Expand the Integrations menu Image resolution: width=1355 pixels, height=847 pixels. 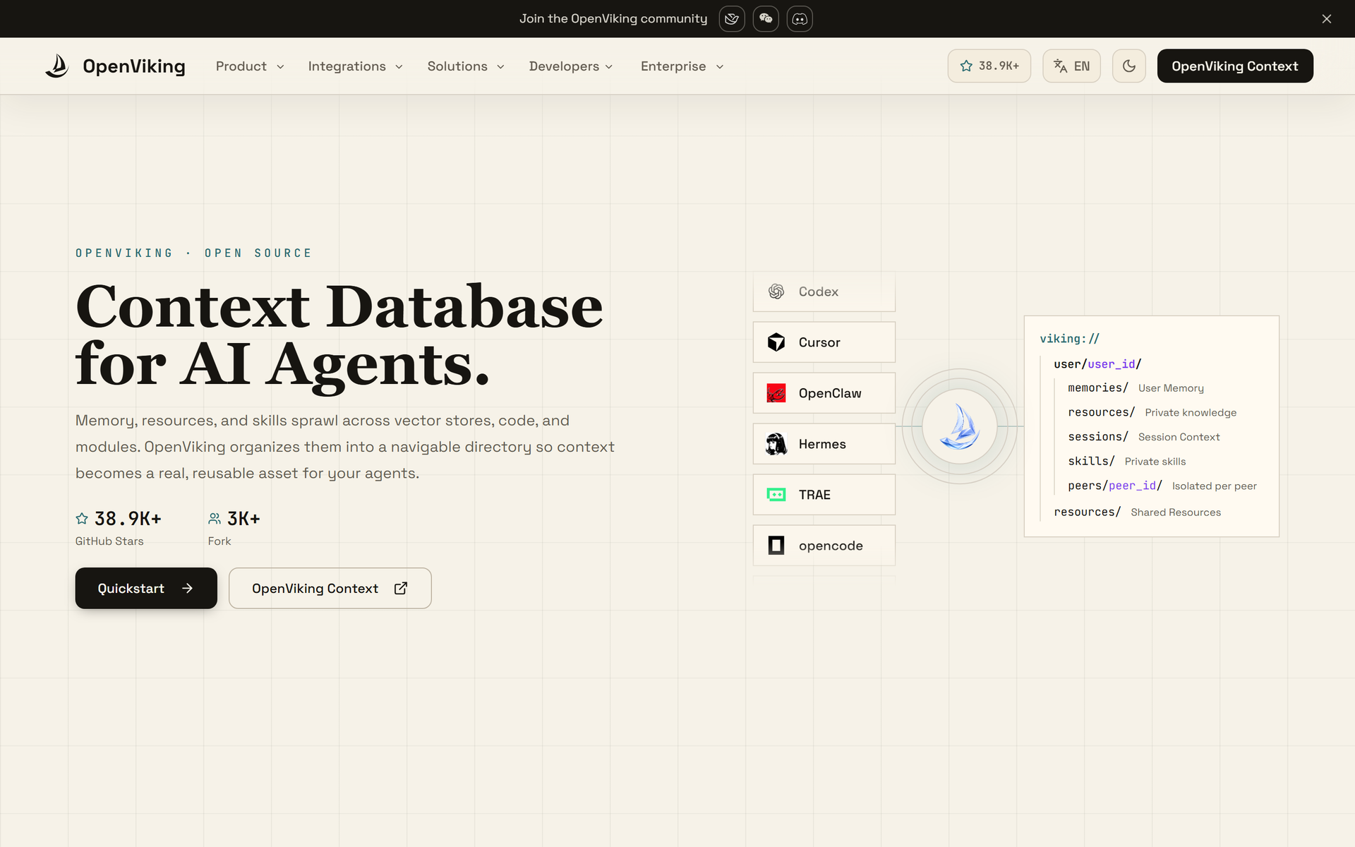pos(355,66)
